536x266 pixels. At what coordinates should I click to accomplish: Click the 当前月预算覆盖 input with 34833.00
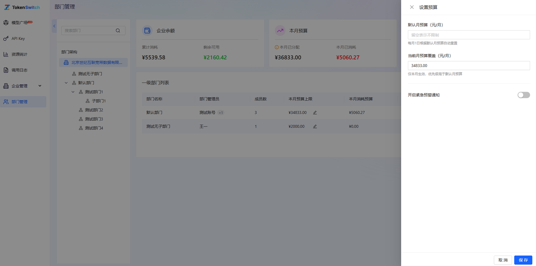(469, 66)
